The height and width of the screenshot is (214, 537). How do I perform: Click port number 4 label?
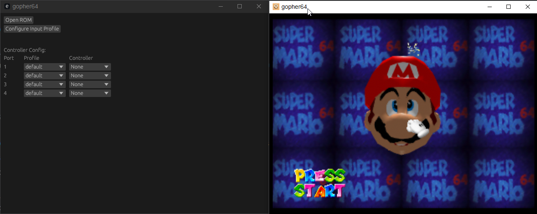tap(5, 93)
